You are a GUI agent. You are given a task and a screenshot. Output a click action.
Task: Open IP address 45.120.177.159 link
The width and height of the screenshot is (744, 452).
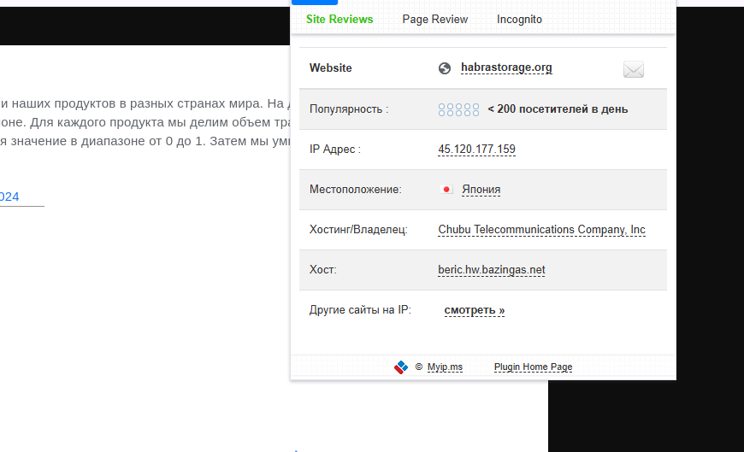pos(476,149)
